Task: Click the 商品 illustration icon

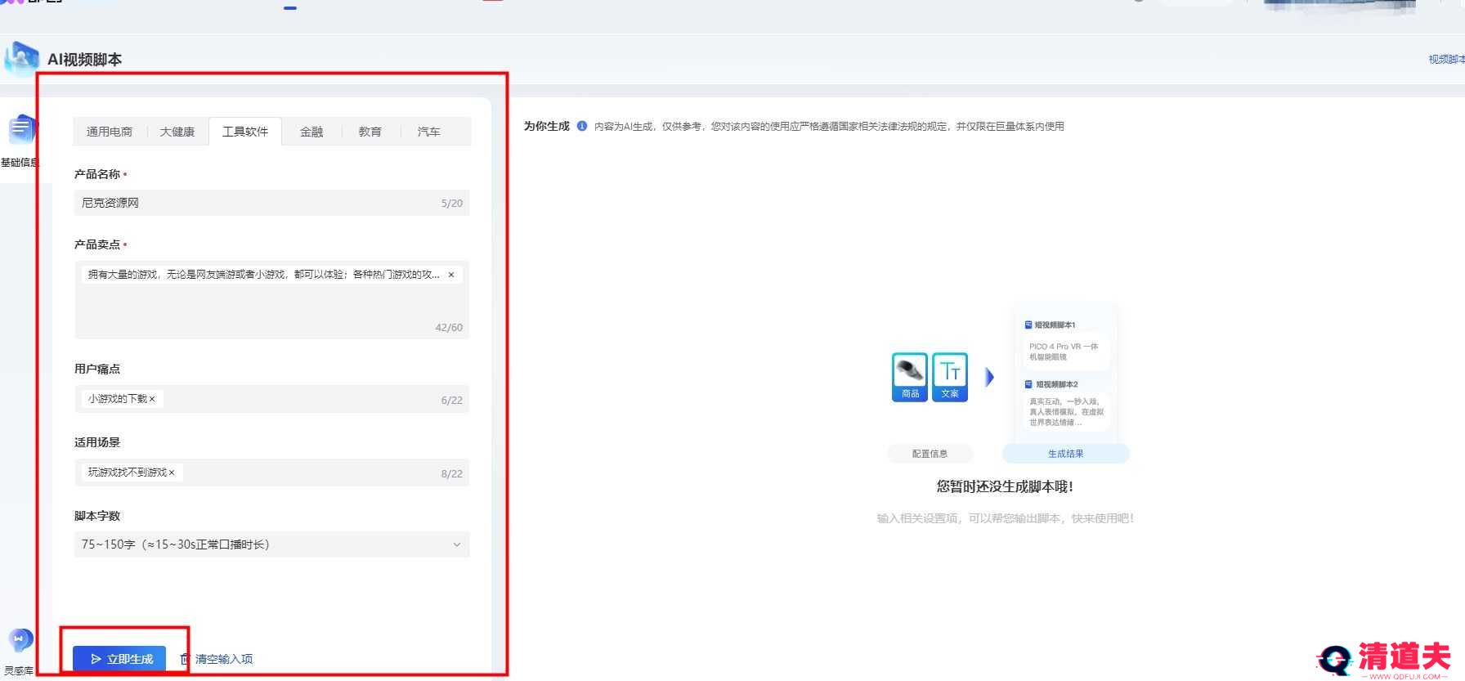Action: pos(909,377)
